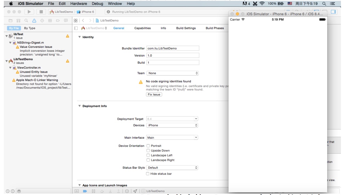Switch to the Build Settings tab

click(186, 28)
